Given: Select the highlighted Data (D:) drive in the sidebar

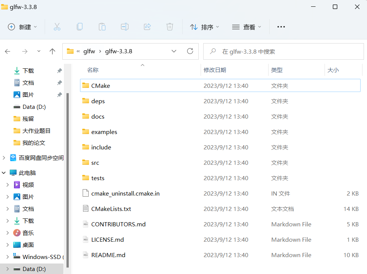Looking at the screenshot, I should pos(32,269).
